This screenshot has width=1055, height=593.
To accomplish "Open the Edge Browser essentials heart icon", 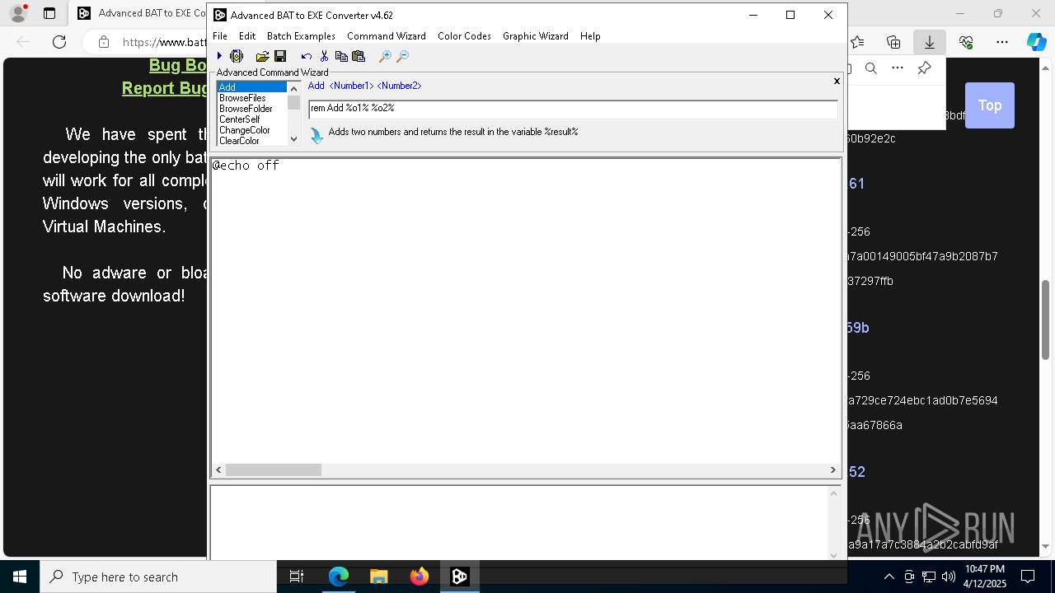I will (x=966, y=42).
